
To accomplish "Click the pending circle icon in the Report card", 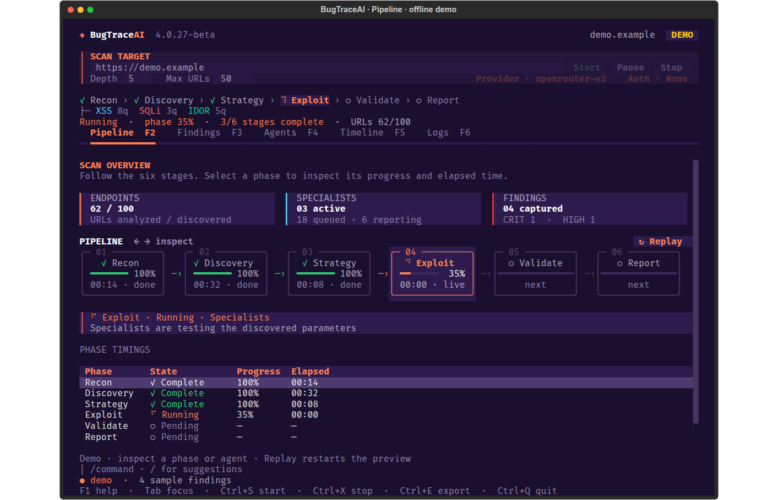I will coord(620,263).
